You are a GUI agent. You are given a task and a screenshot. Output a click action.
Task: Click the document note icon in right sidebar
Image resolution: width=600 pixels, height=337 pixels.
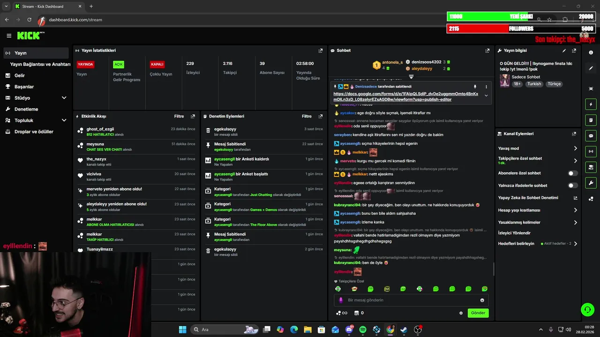click(591, 120)
